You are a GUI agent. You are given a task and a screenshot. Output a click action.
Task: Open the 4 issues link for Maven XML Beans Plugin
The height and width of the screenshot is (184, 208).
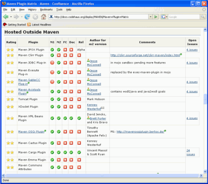(192, 118)
